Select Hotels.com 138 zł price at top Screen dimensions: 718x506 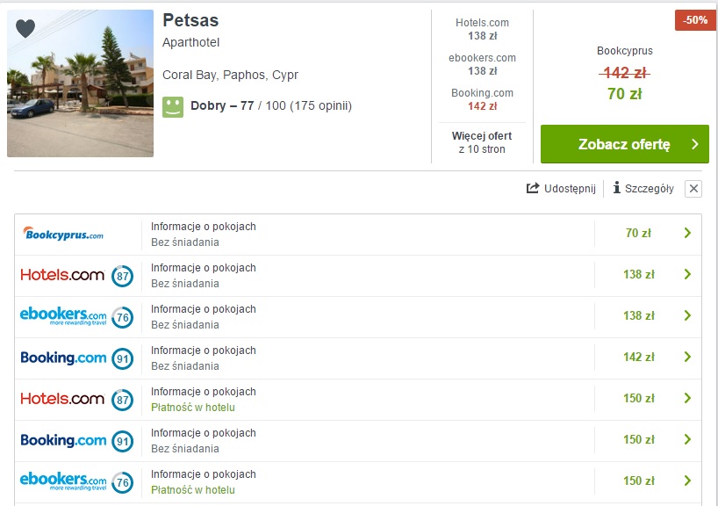[x=482, y=29]
